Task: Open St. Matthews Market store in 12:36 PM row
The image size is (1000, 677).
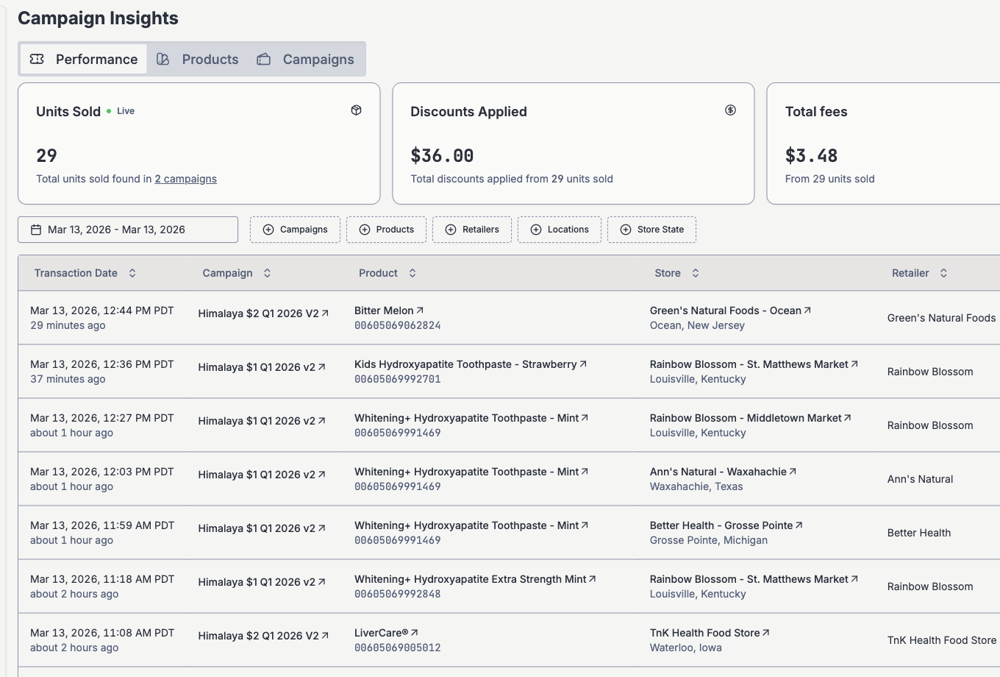Action: [754, 364]
